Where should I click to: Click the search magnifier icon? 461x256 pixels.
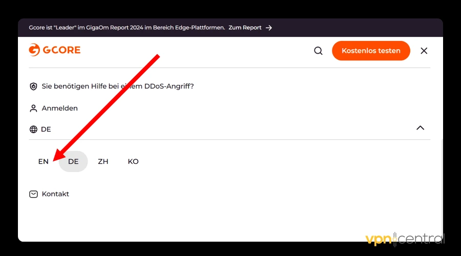click(x=318, y=51)
